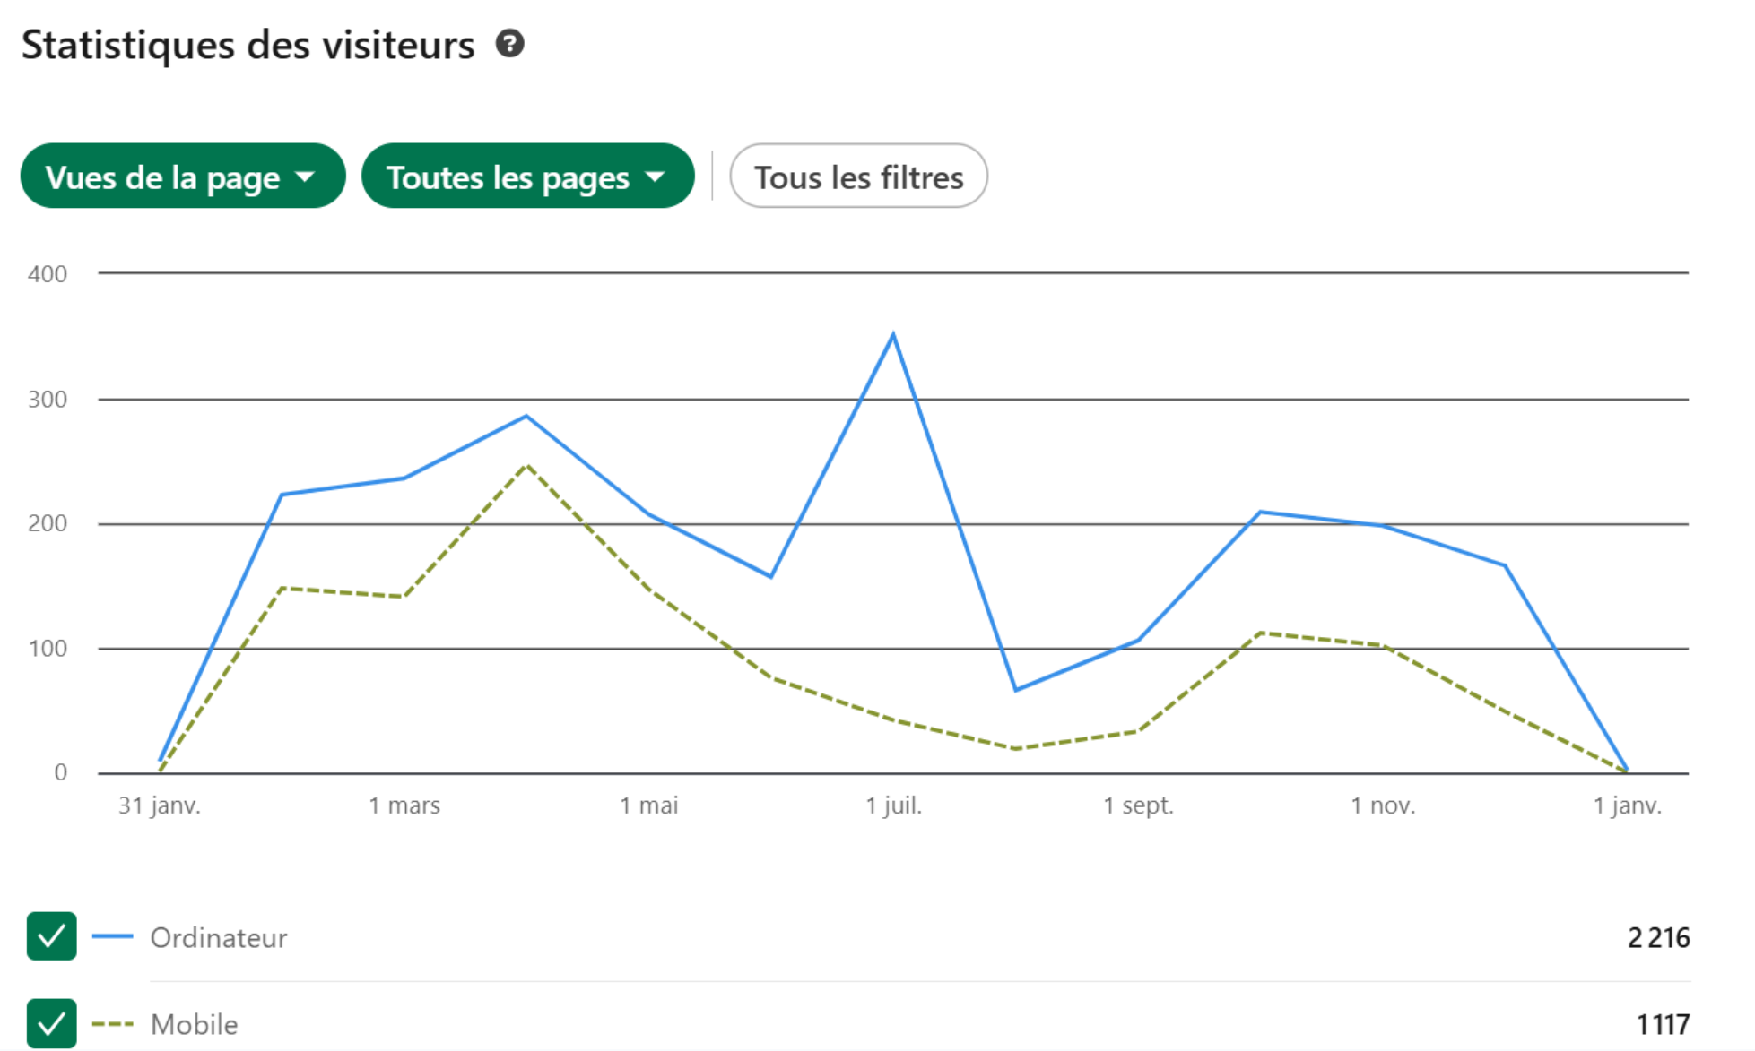
Task: Click the dashed green Mobile legend swatch
Action: coord(113,1023)
